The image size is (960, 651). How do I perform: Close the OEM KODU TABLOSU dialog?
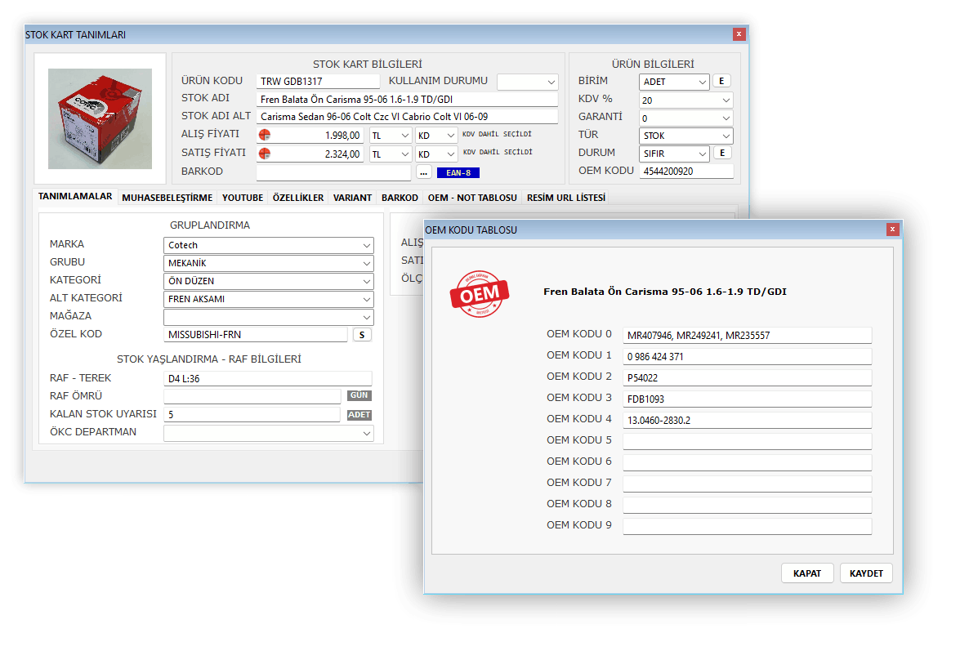point(893,230)
